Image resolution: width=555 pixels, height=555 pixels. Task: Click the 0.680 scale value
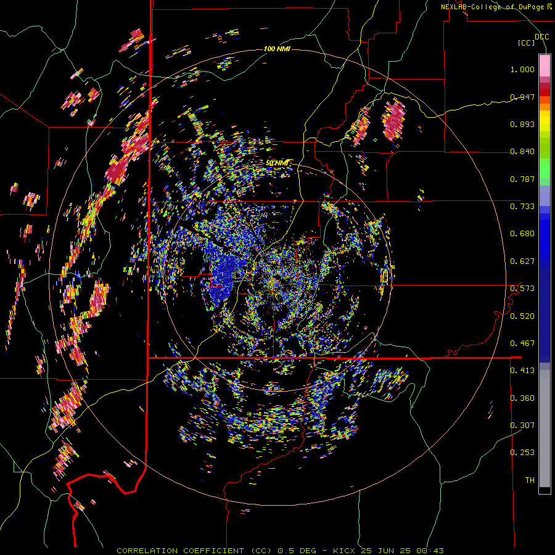522,234
